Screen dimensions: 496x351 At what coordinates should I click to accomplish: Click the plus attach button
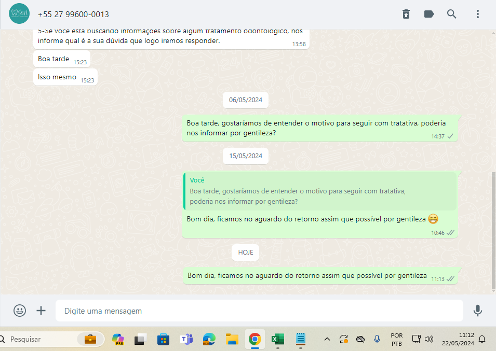tap(41, 311)
